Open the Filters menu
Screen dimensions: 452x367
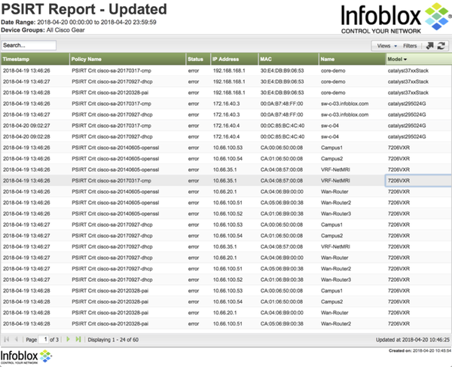(410, 46)
